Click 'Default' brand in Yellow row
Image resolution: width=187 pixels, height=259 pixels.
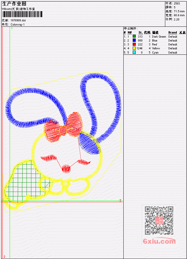[x=173, y=48]
